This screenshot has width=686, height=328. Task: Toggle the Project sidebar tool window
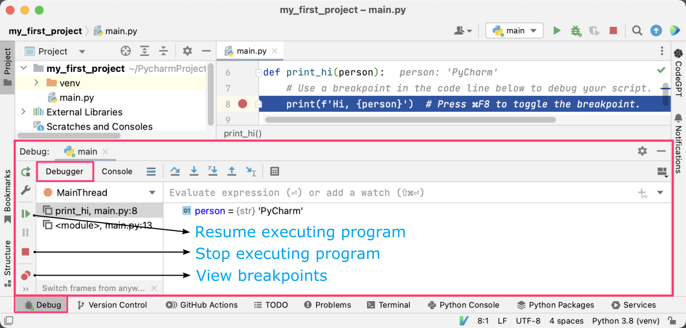7,66
